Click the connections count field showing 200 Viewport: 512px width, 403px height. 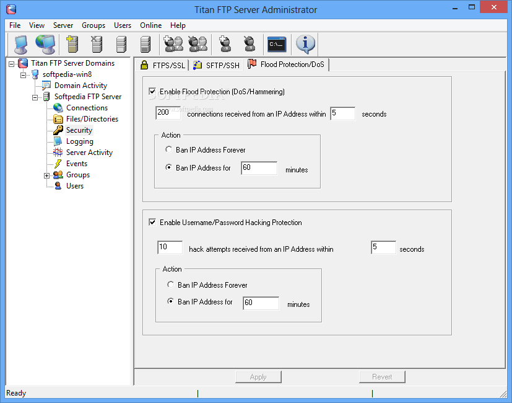168,113
